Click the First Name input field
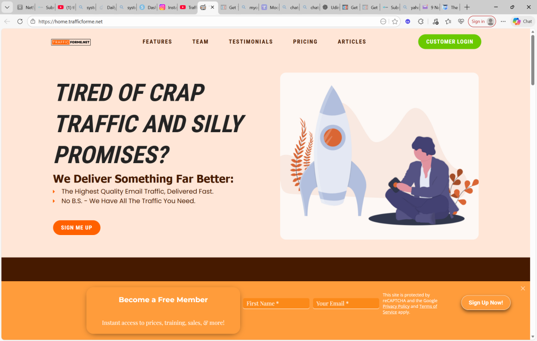 tap(276, 303)
